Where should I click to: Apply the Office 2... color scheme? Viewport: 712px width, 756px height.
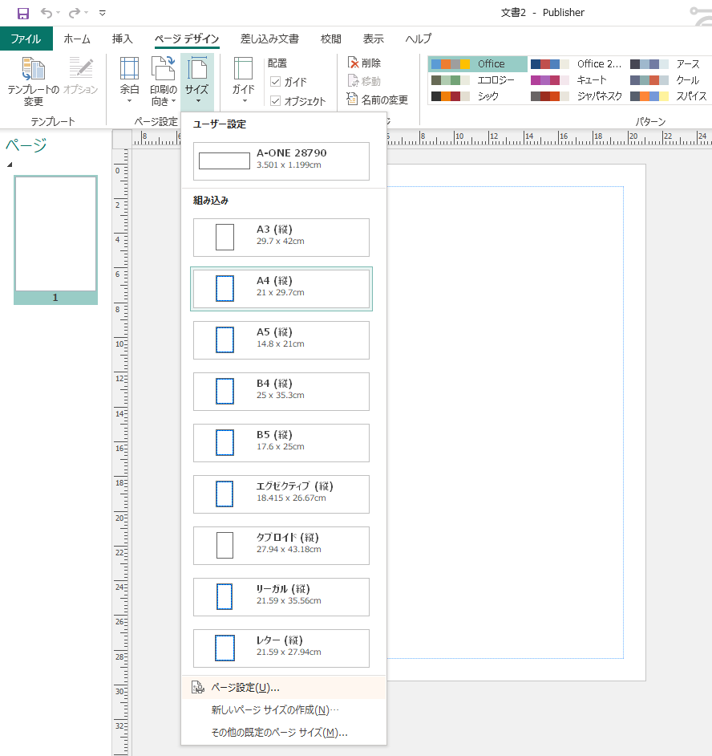(577, 63)
